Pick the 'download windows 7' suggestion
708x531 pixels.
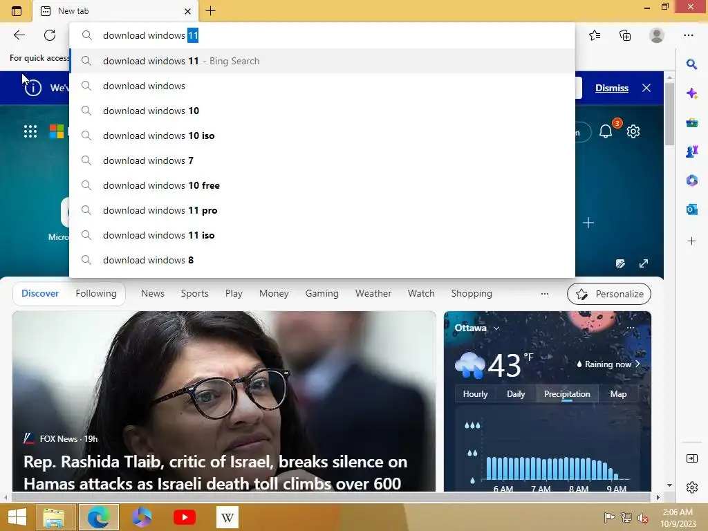[x=322, y=160]
